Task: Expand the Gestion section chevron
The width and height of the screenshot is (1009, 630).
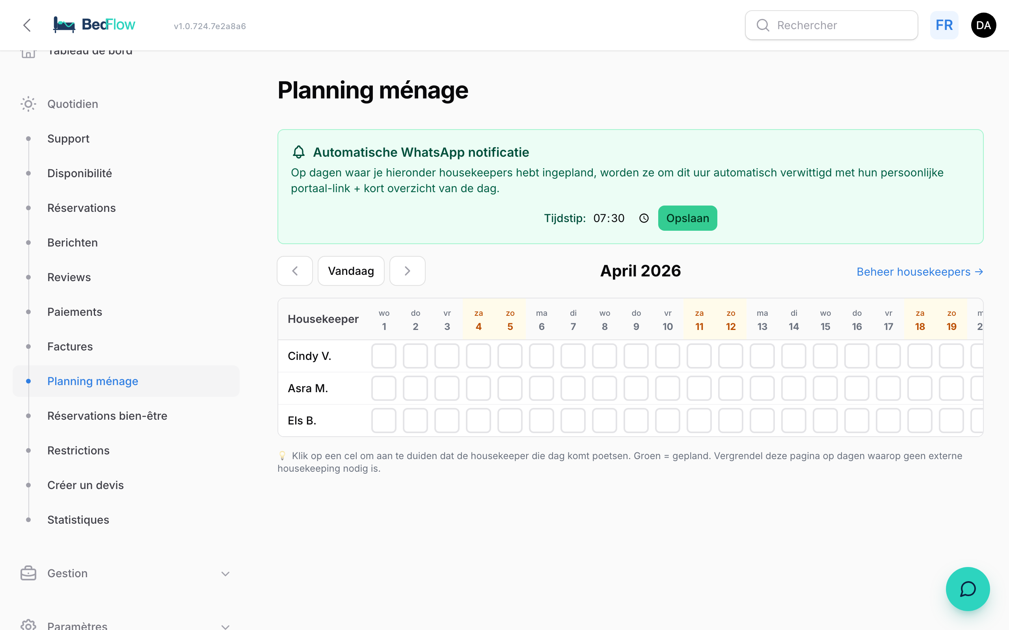Action: [x=225, y=574]
